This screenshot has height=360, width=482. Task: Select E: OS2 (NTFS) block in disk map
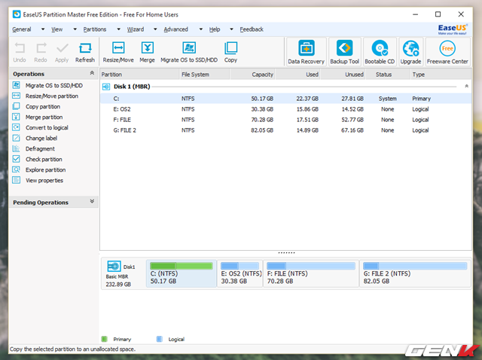point(240,273)
